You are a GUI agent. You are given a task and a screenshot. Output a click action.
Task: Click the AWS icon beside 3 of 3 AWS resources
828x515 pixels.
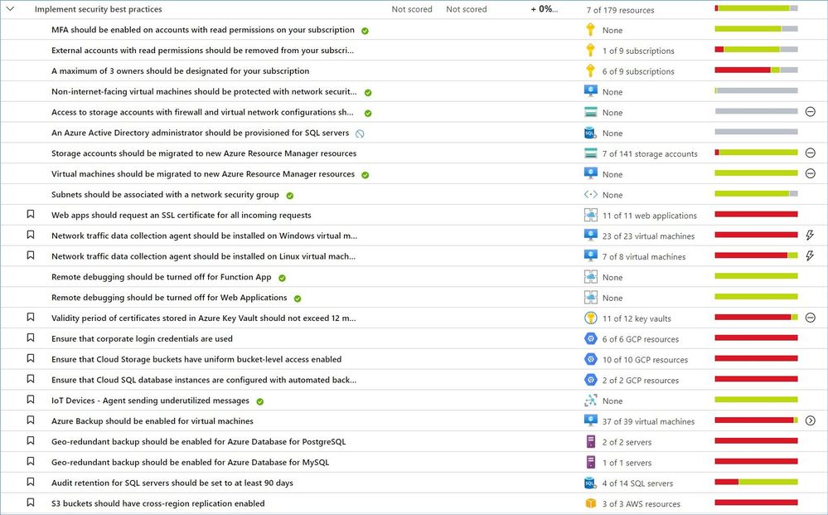pos(590,503)
